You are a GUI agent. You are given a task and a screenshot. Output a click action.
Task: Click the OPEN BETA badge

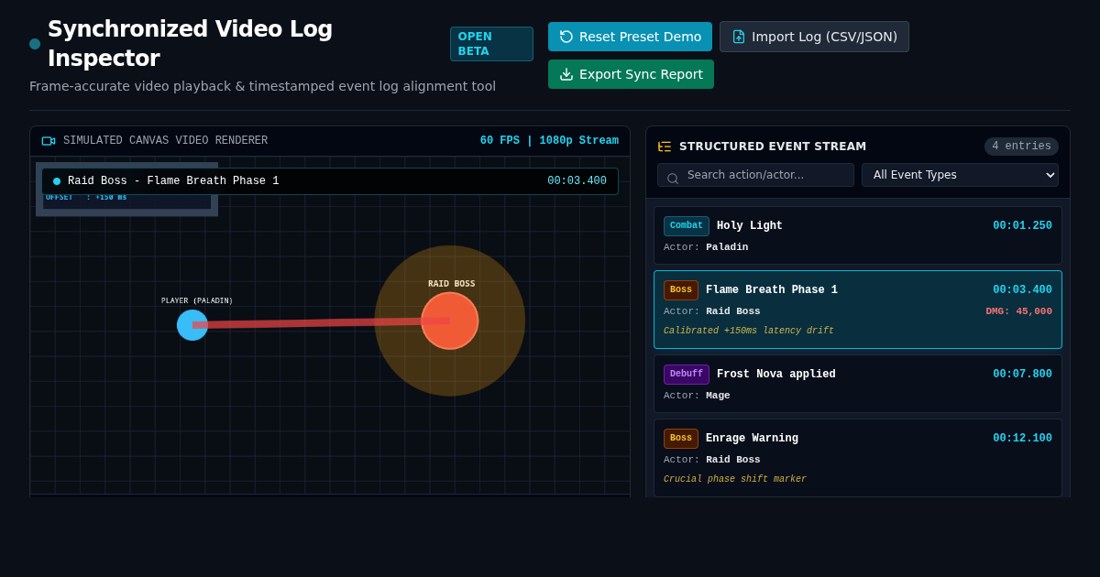point(491,44)
